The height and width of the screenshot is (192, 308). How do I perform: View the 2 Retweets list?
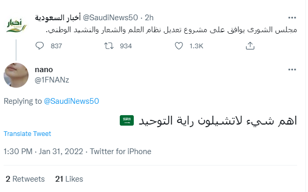pos(25,179)
